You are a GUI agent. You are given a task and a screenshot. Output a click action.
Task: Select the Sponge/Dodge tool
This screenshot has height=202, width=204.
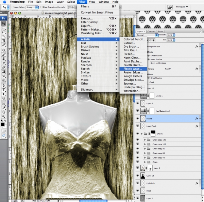click(x=4, y=80)
